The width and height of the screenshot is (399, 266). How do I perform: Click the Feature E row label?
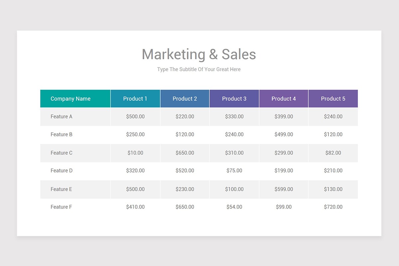[x=62, y=189]
